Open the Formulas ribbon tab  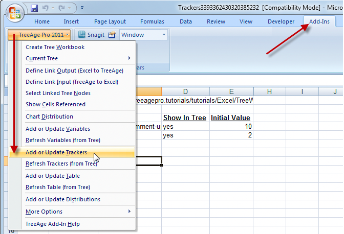point(152,21)
